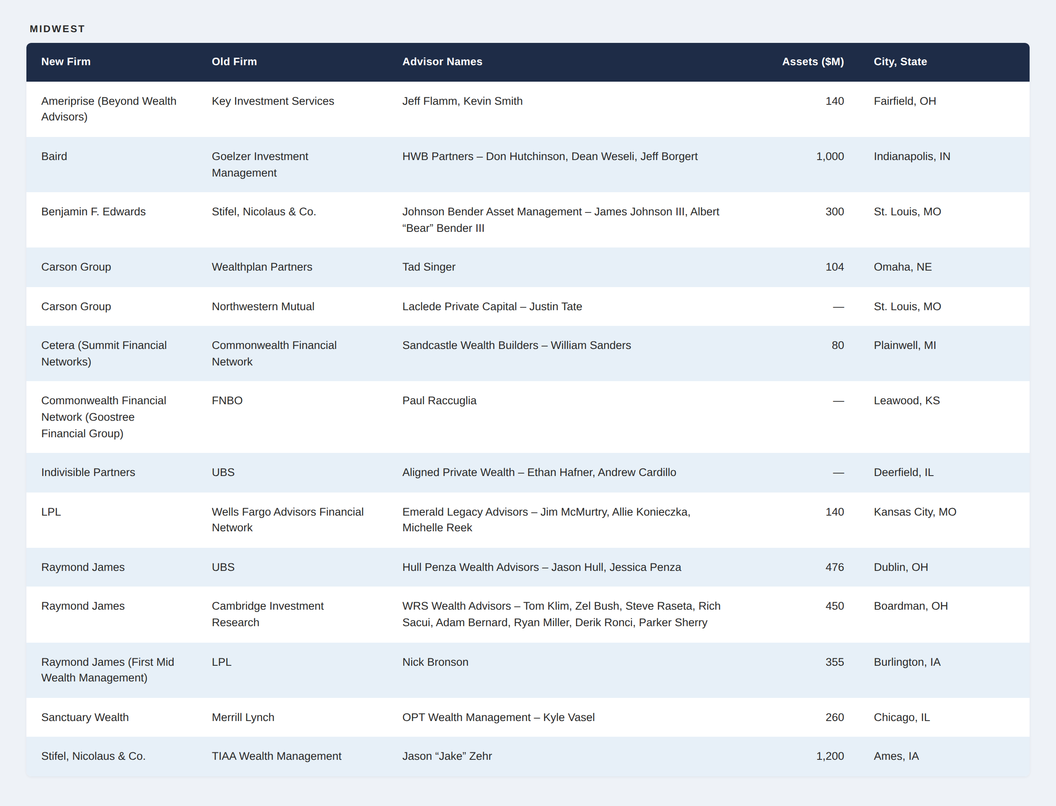Click the "New Firm" column header

(66, 62)
